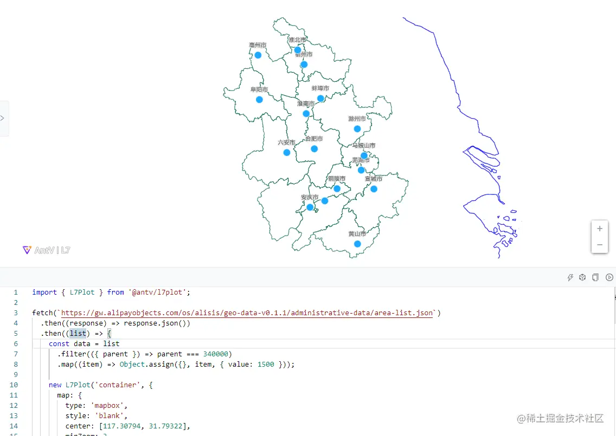Zoom out the map with minus button

click(x=600, y=245)
